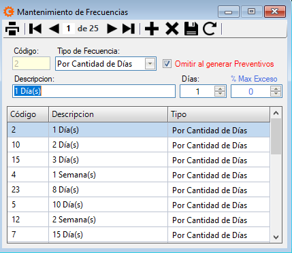This screenshot has width=292, height=253.
Task: Jump to the last record
Action: point(129,29)
